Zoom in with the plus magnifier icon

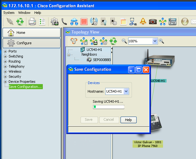coord(161,41)
